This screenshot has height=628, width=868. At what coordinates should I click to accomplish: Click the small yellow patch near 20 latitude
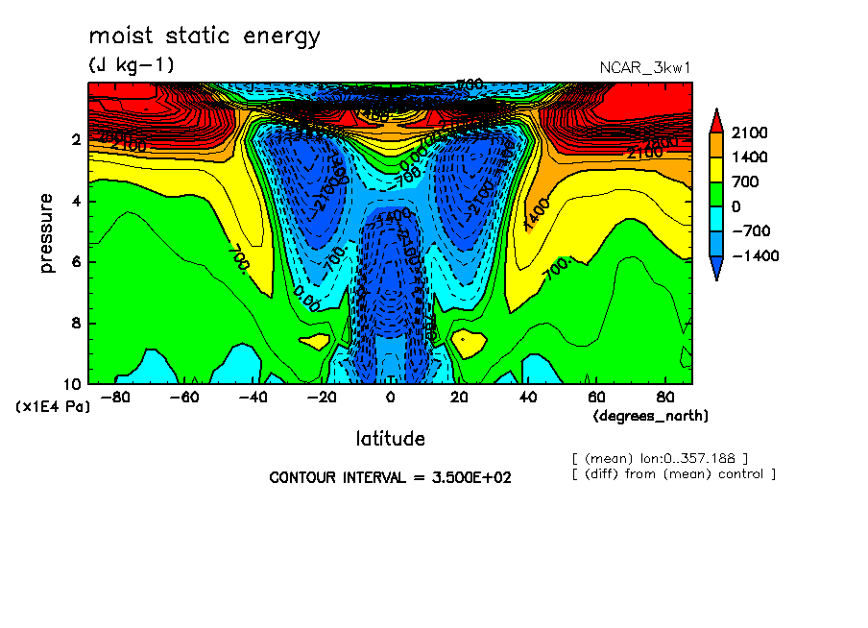(x=469, y=344)
